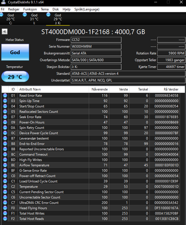Click status orb for Current Pending Sector Count
The image size is (186, 225).
5,192
